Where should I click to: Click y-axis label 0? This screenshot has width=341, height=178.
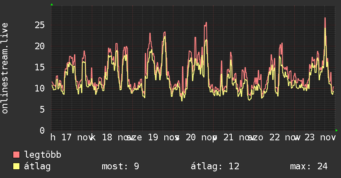pos(42,130)
